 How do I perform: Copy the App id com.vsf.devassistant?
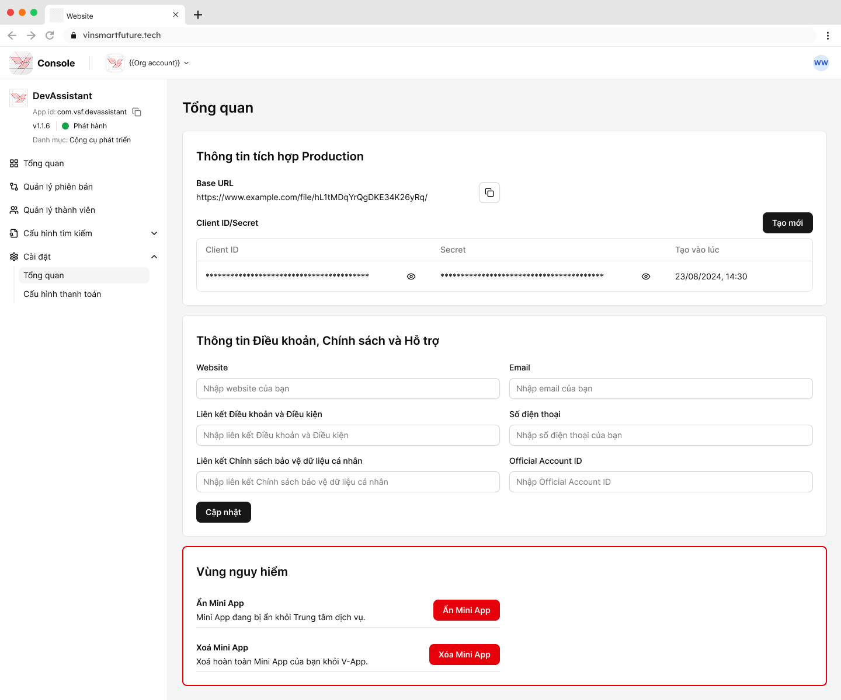[137, 112]
